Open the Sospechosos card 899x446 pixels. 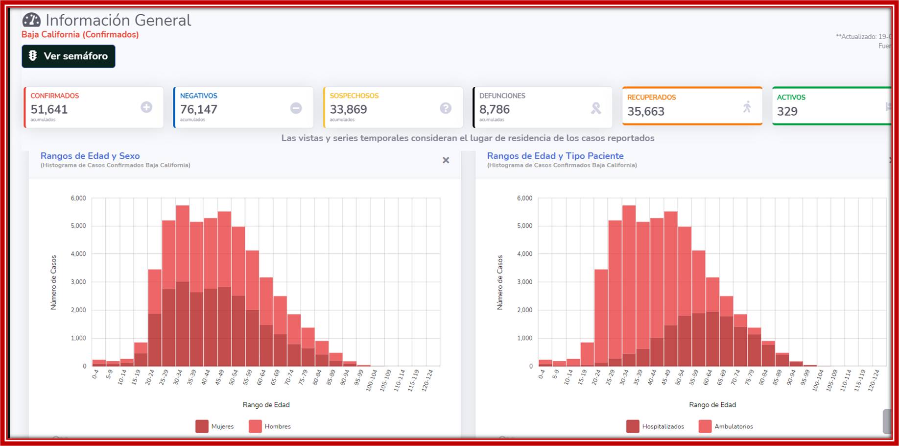pyautogui.click(x=393, y=107)
